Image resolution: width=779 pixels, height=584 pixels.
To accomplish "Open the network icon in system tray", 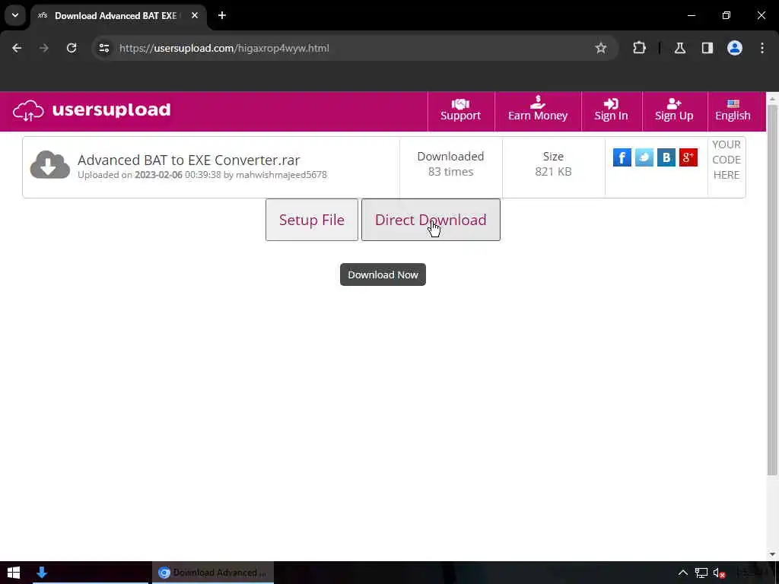I will click(x=701, y=573).
